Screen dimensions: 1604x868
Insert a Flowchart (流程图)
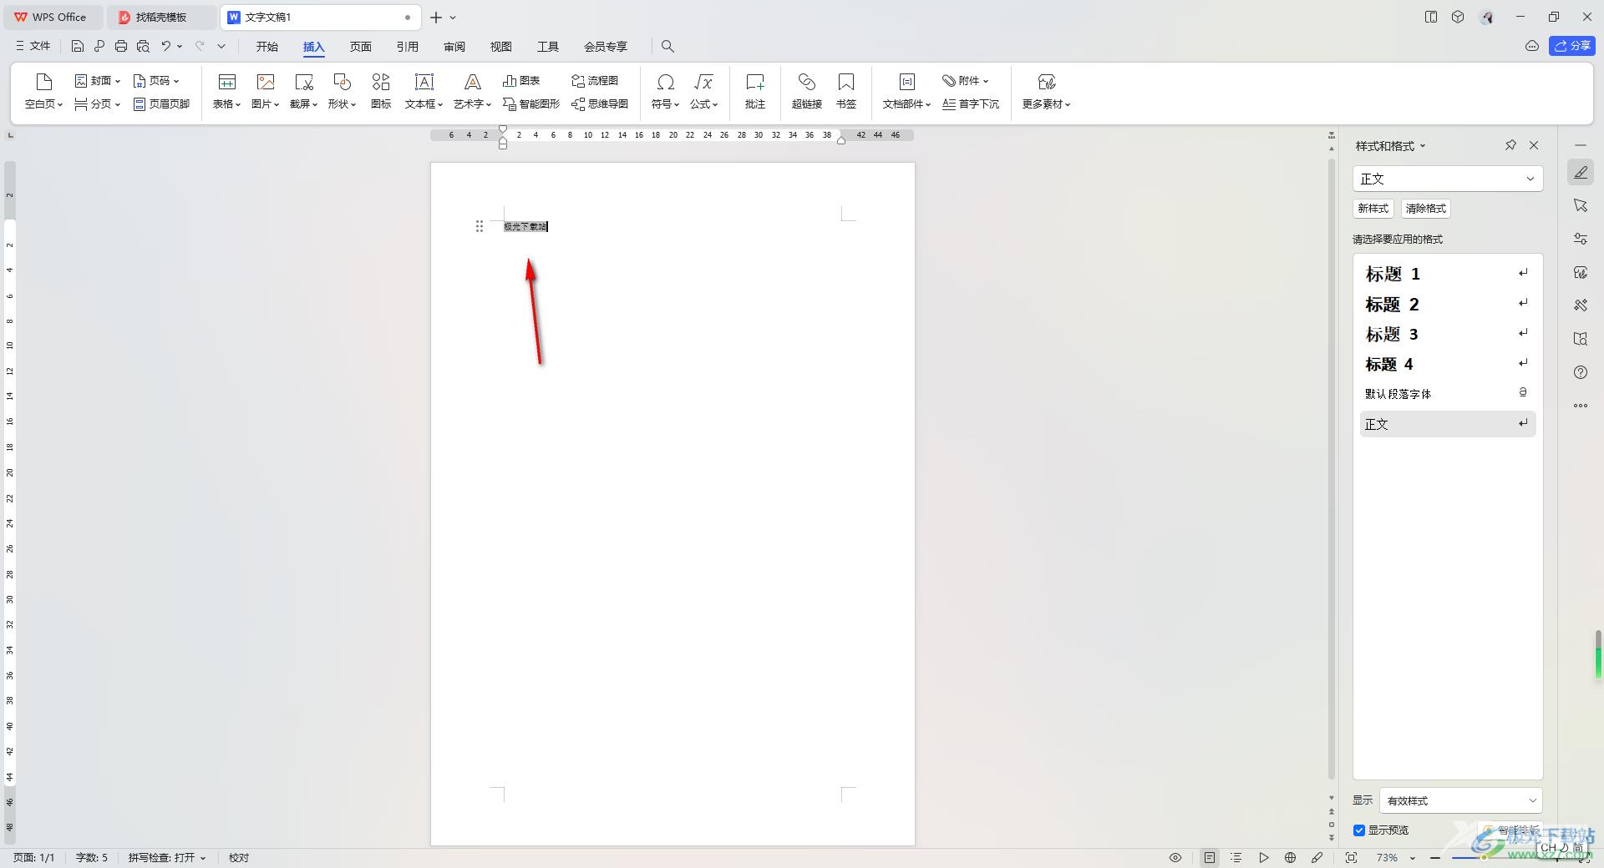[x=595, y=81]
